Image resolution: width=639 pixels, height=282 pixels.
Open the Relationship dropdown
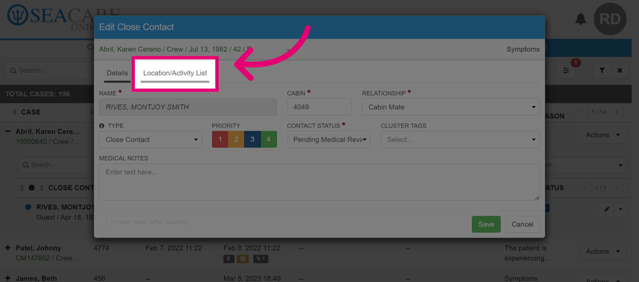[451, 107]
